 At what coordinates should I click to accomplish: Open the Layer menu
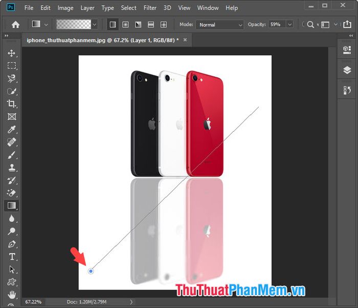87,8
